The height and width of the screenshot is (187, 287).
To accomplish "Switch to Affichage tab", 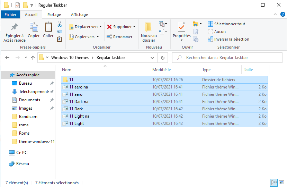I will (x=79, y=15).
